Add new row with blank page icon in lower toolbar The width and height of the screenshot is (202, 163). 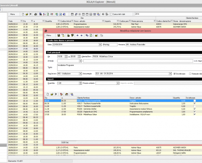point(48,94)
